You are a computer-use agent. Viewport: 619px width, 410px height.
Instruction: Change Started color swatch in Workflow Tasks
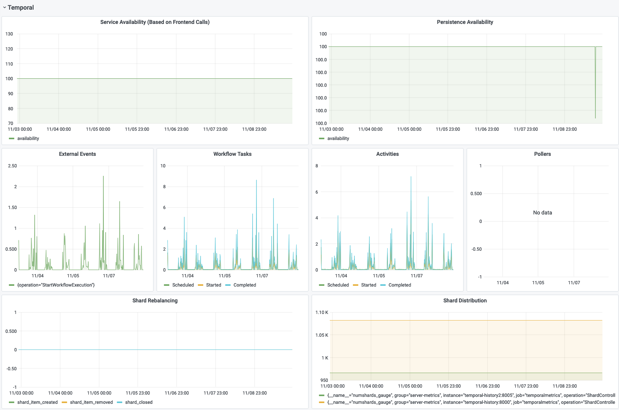(x=200, y=285)
